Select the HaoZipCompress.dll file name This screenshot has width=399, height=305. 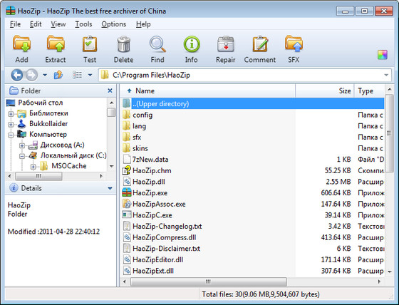(165, 237)
